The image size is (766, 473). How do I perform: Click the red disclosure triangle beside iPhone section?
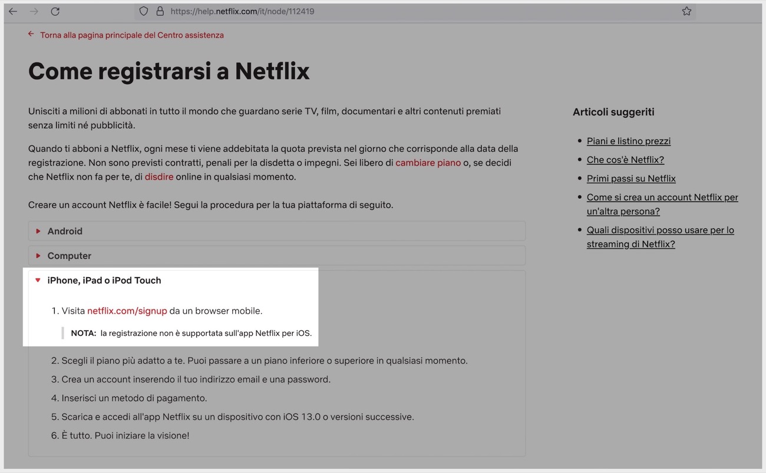(38, 280)
